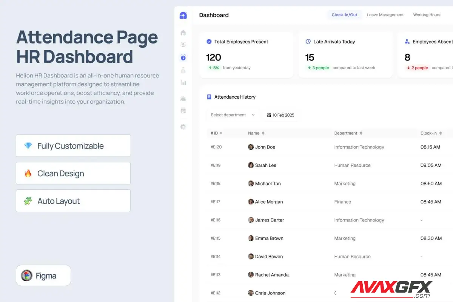Click the 5% increase badge
The image size is (453, 302).
pos(213,68)
